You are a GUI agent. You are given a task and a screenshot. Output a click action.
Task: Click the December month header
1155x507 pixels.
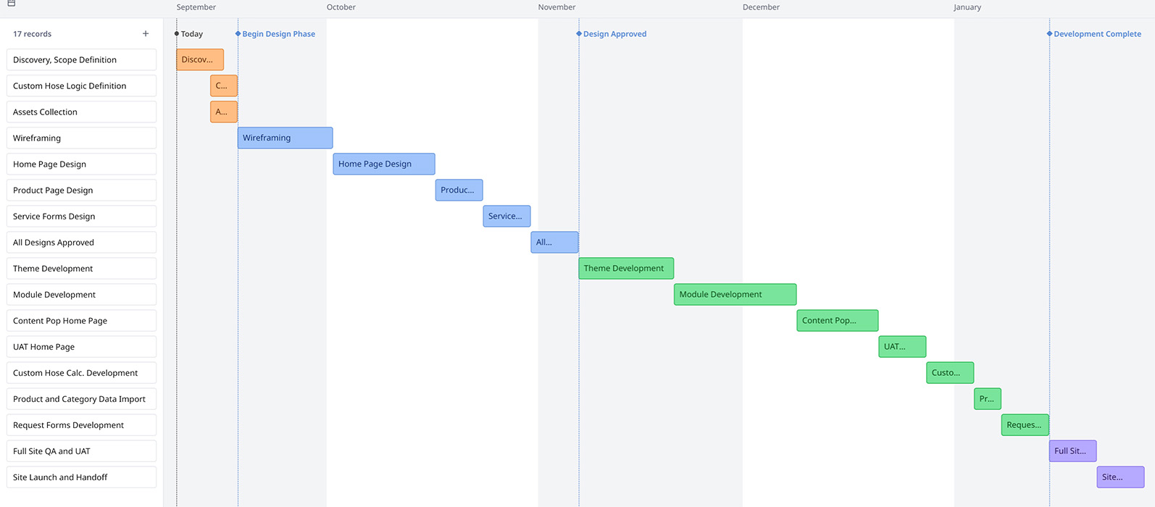761,7
